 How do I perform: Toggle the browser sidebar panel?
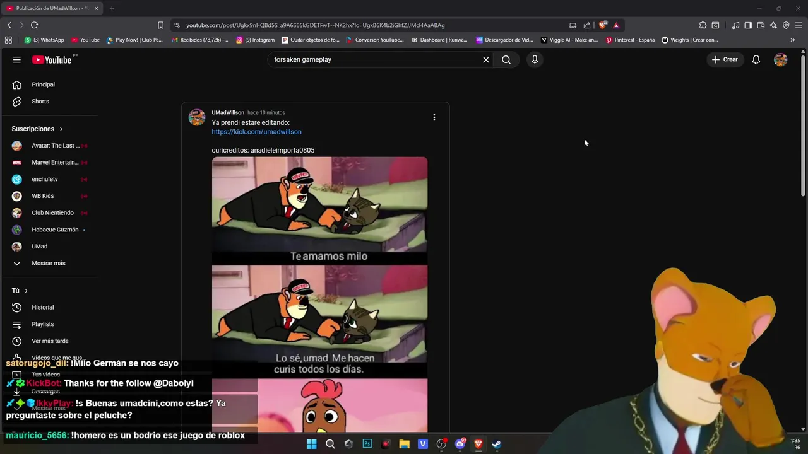coord(748,25)
